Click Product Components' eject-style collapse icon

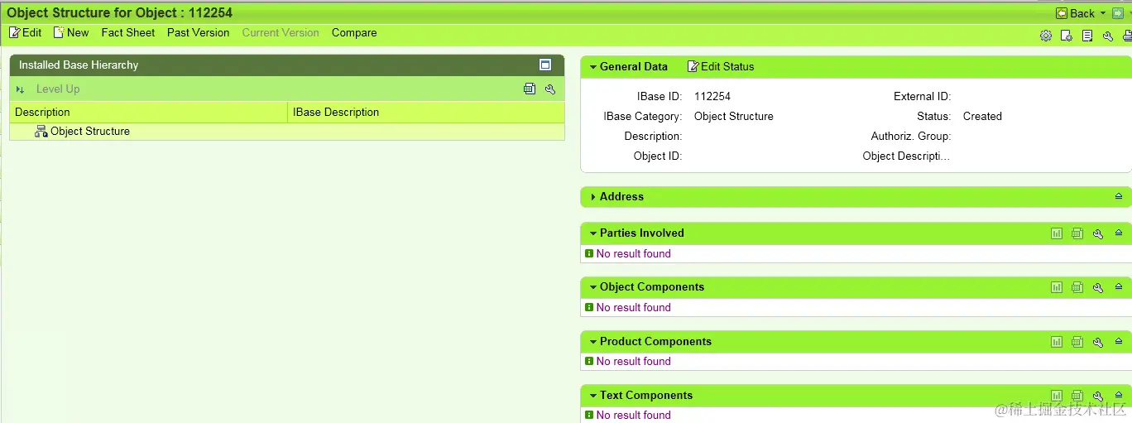(1119, 341)
